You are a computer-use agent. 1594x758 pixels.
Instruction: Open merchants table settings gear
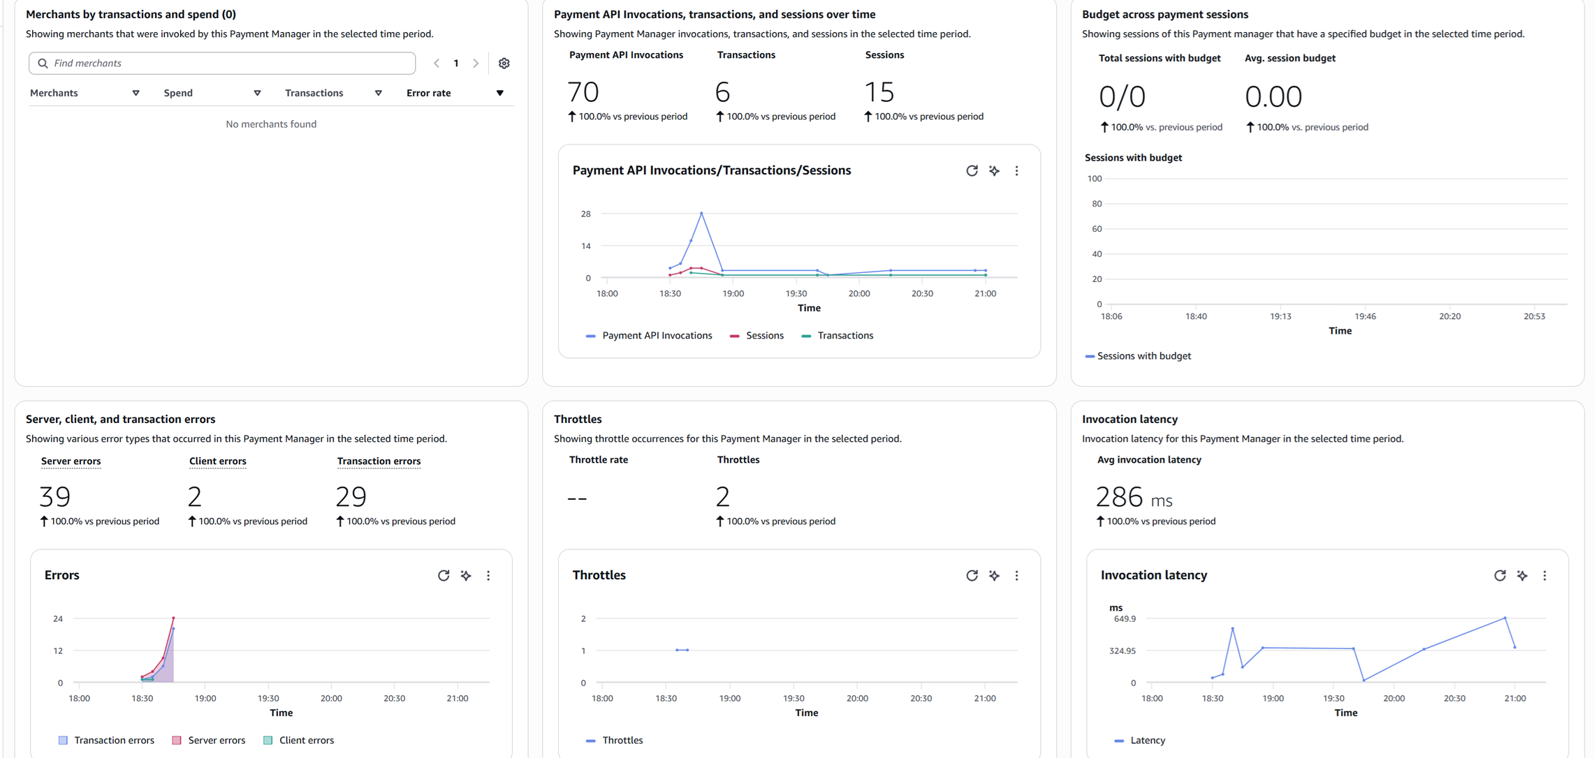[504, 64]
